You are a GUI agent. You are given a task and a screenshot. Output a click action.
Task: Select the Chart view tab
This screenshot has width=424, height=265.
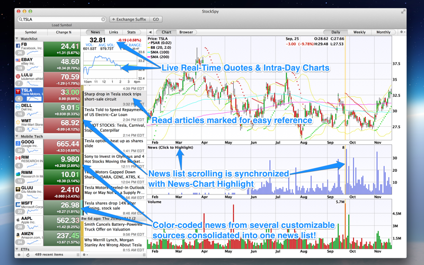(166, 32)
